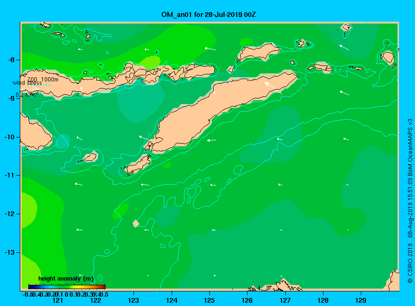Click latitude label -11
The width and height of the screenshot is (415, 306).
[x=9, y=176]
